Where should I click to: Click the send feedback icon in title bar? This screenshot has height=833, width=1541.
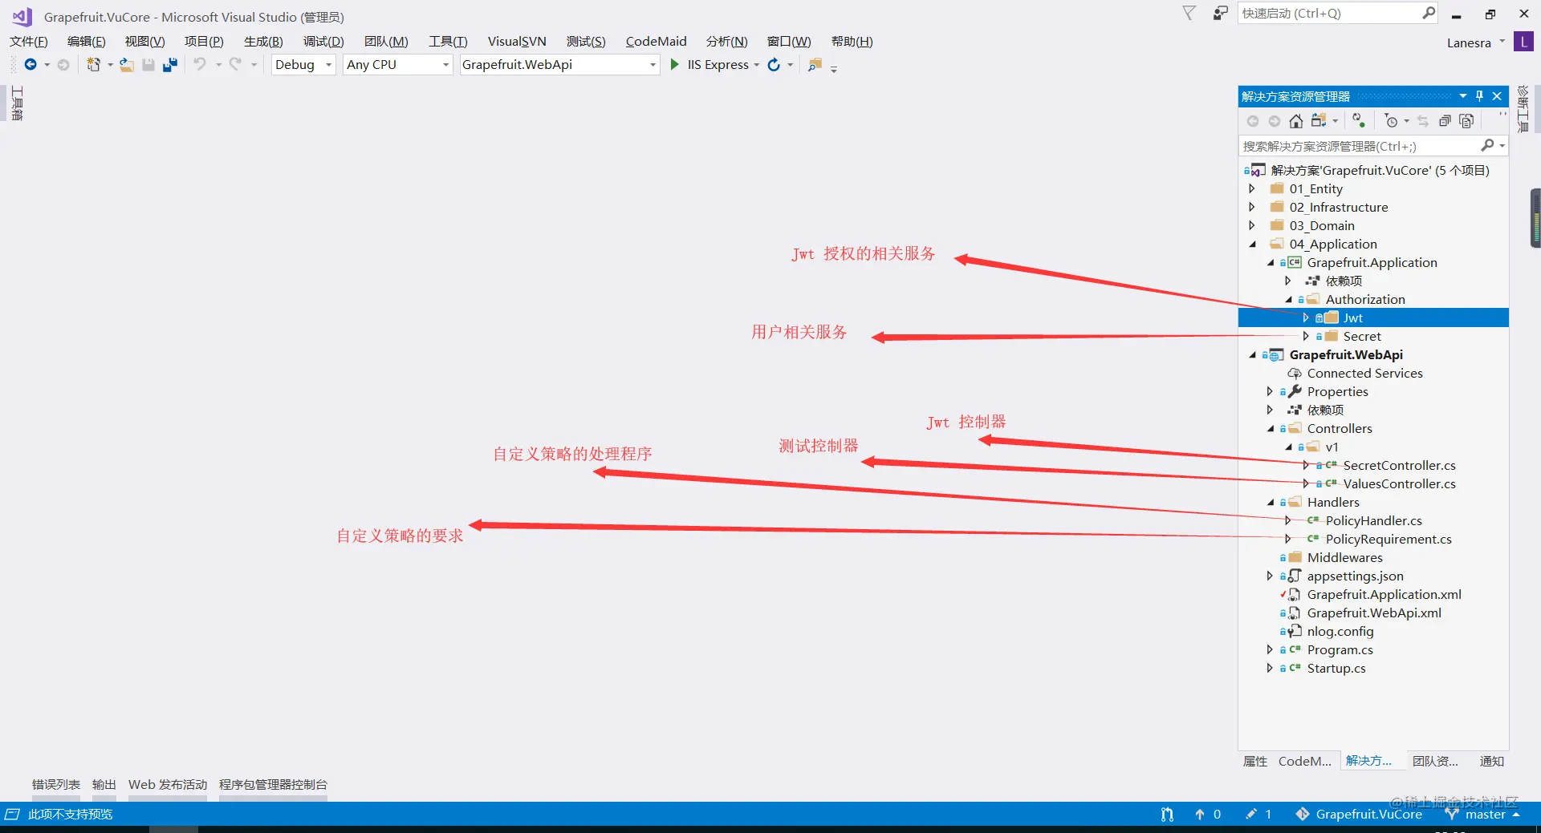[1220, 13]
